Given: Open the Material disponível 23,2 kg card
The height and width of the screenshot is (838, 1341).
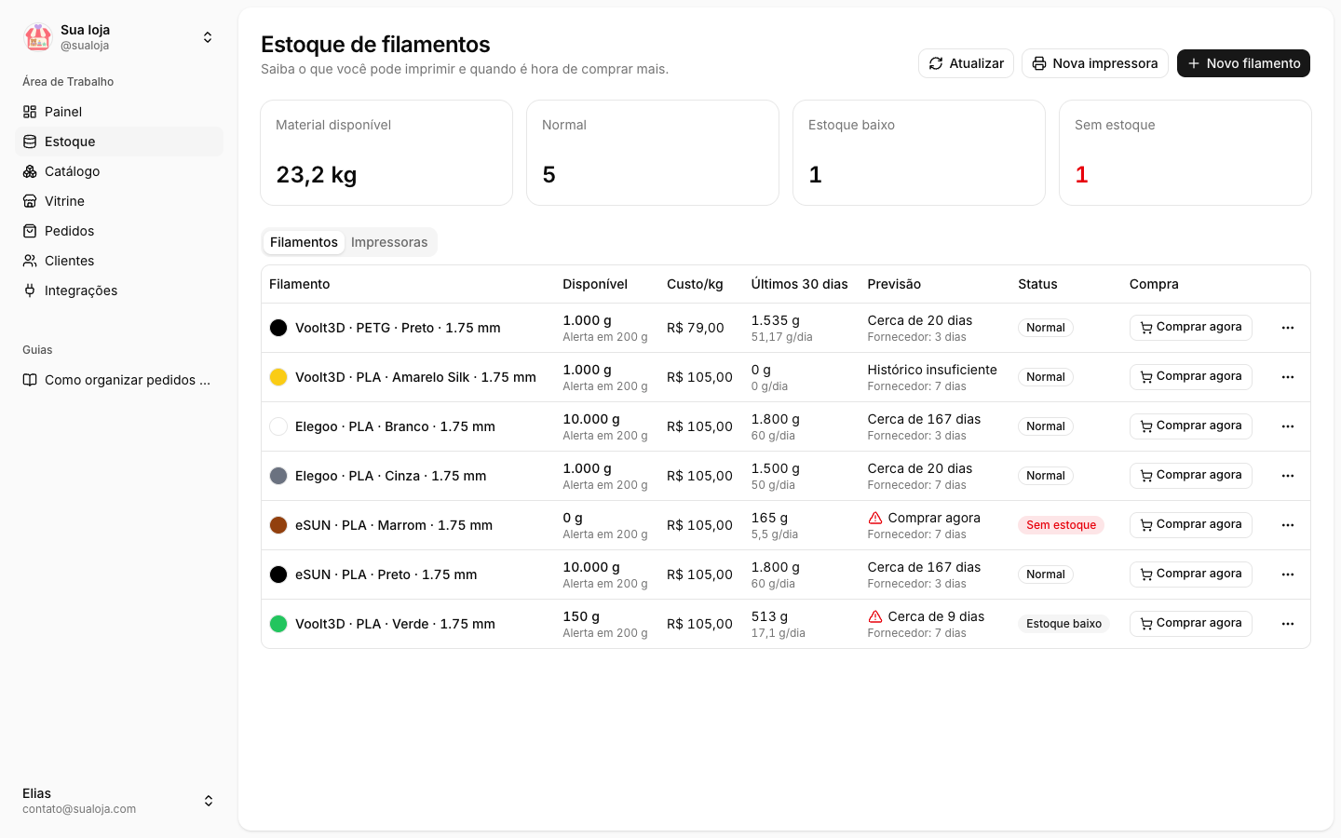Looking at the screenshot, I should point(386,153).
